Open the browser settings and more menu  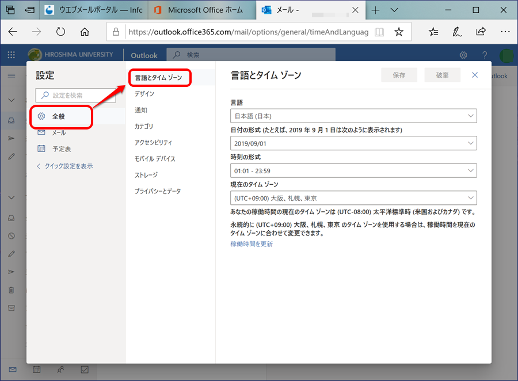coord(505,32)
